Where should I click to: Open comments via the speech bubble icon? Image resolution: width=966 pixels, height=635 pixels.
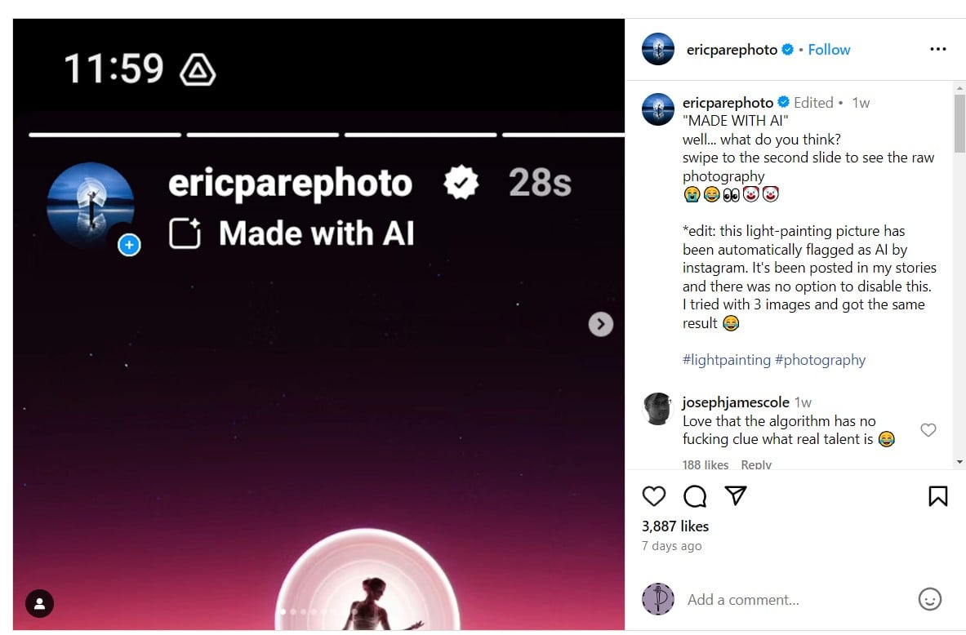coord(695,496)
